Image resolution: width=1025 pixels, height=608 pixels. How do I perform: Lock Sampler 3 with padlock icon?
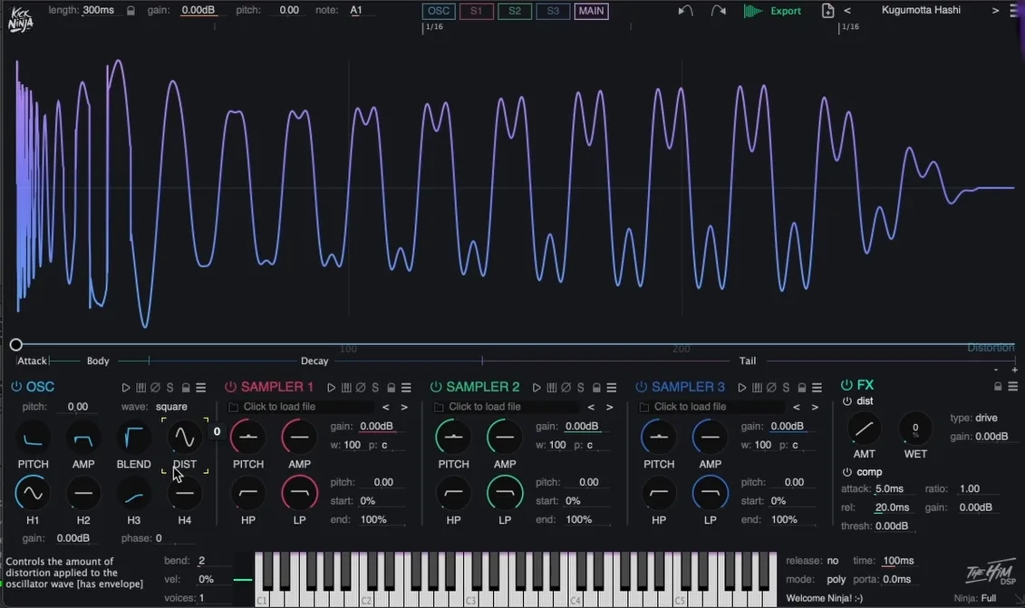(x=801, y=388)
